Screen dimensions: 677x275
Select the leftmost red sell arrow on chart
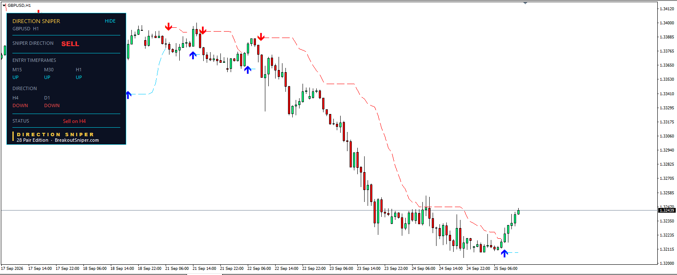(169, 27)
